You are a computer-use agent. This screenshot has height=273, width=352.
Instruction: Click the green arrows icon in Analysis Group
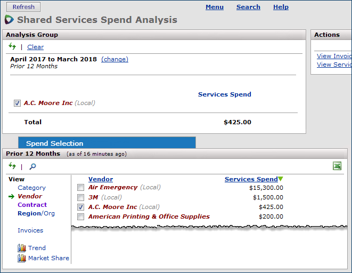click(12, 47)
